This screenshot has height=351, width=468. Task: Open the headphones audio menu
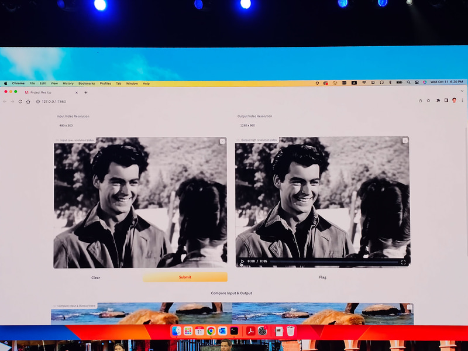[x=381, y=82]
